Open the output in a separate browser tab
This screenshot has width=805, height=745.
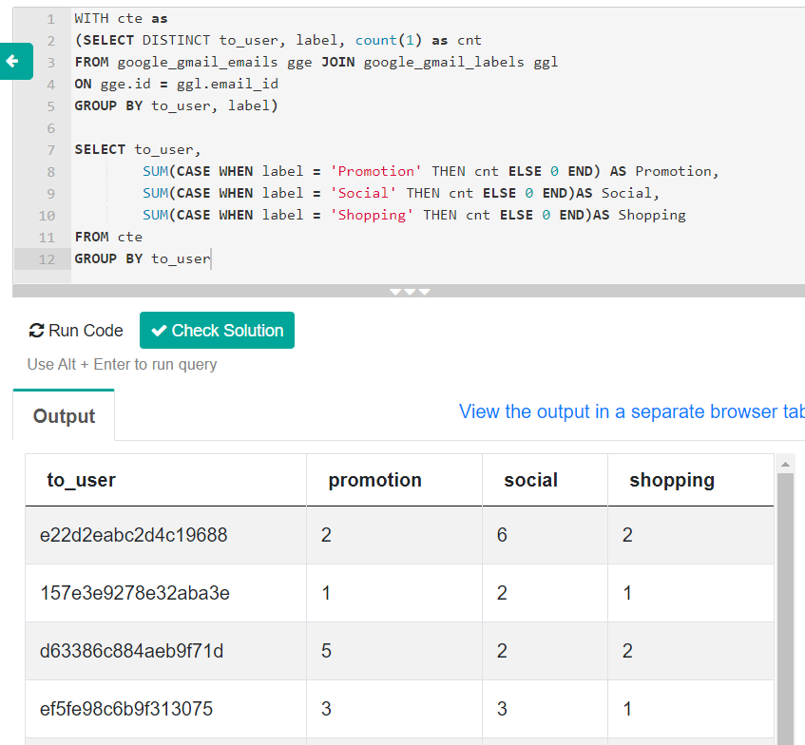click(631, 411)
